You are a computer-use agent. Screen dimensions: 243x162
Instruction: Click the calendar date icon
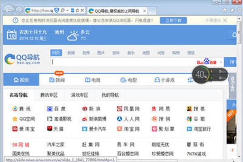tap(12, 35)
